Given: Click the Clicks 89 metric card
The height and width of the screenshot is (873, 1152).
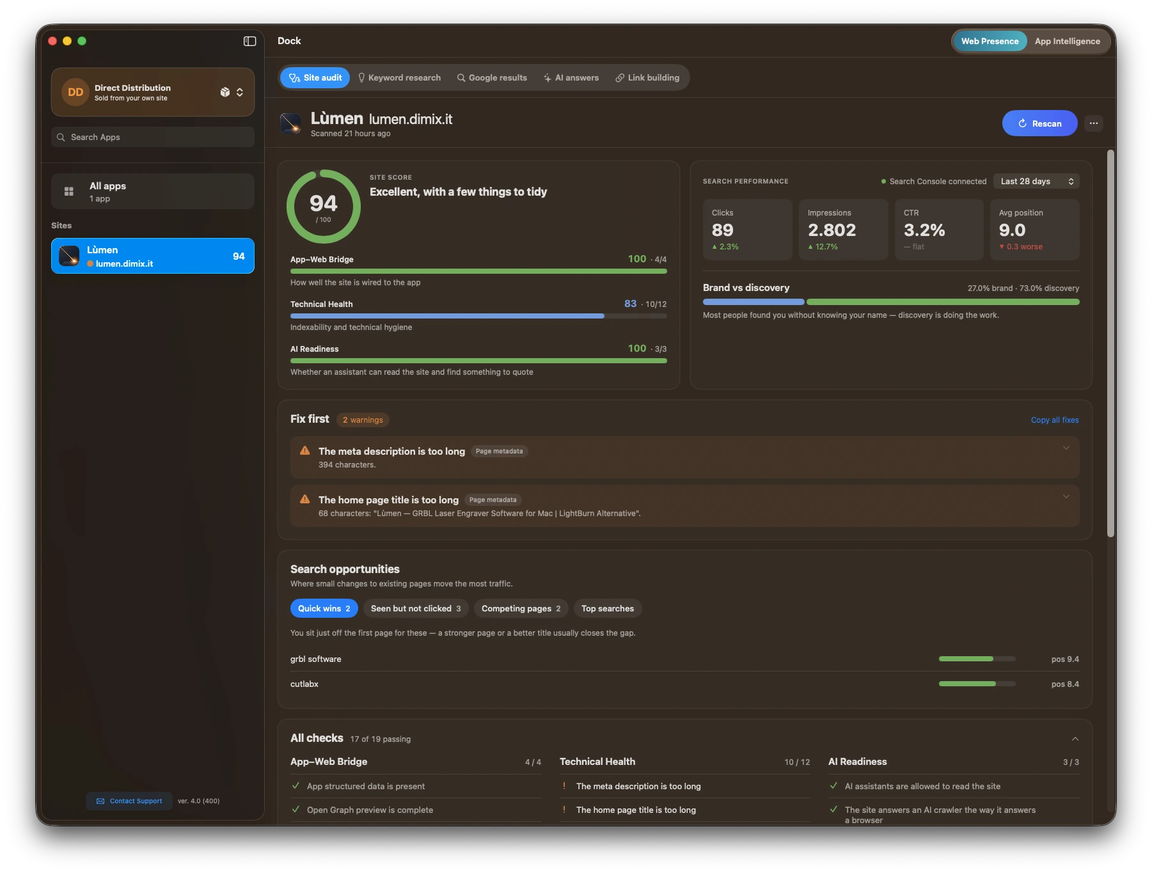Looking at the screenshot, I should pos(747,230).
